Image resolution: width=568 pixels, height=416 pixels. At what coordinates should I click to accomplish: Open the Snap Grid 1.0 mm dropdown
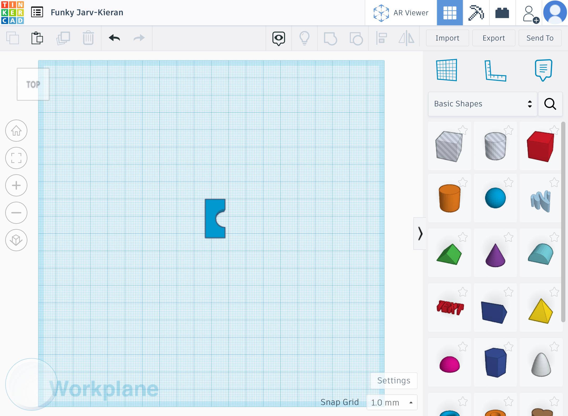click(x=392, y=402)
